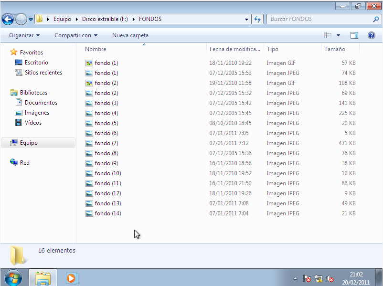Open the Action Center flag icon
Screen dimensions: 383x286
pyautogui.click(x=307, y=279)
